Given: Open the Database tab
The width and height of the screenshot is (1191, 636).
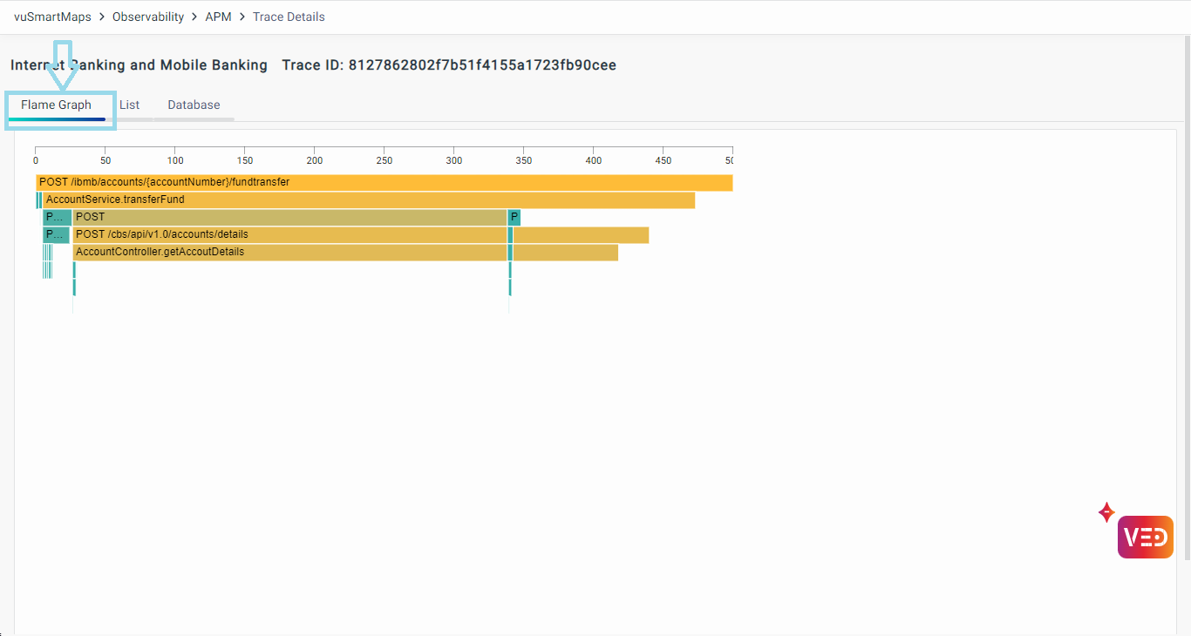Looking at the screenshot, I should 194,105.
